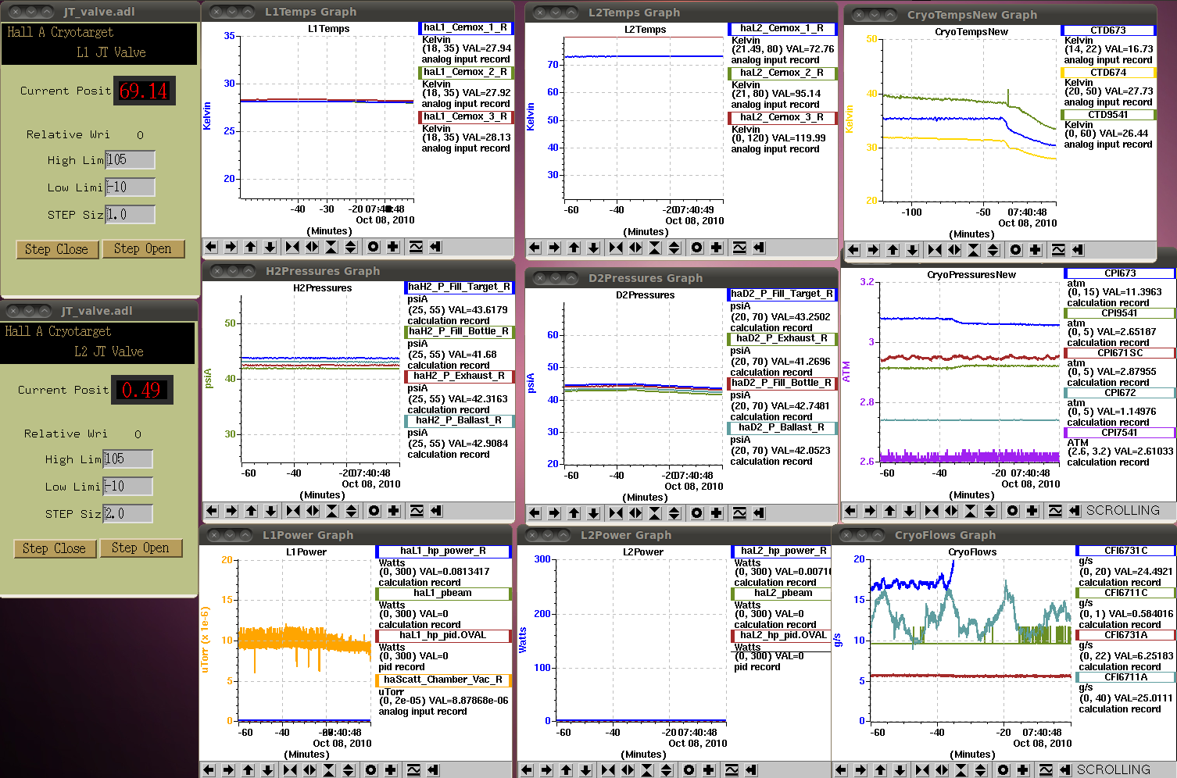This screenshot has width=1177, height=778.
Task: Pan up in the D2Pressures Graph toolbar
Action: click(574, 513)
